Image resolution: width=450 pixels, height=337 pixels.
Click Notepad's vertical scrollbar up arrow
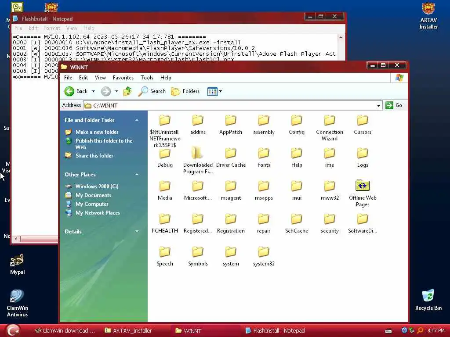tap(341, 37)
